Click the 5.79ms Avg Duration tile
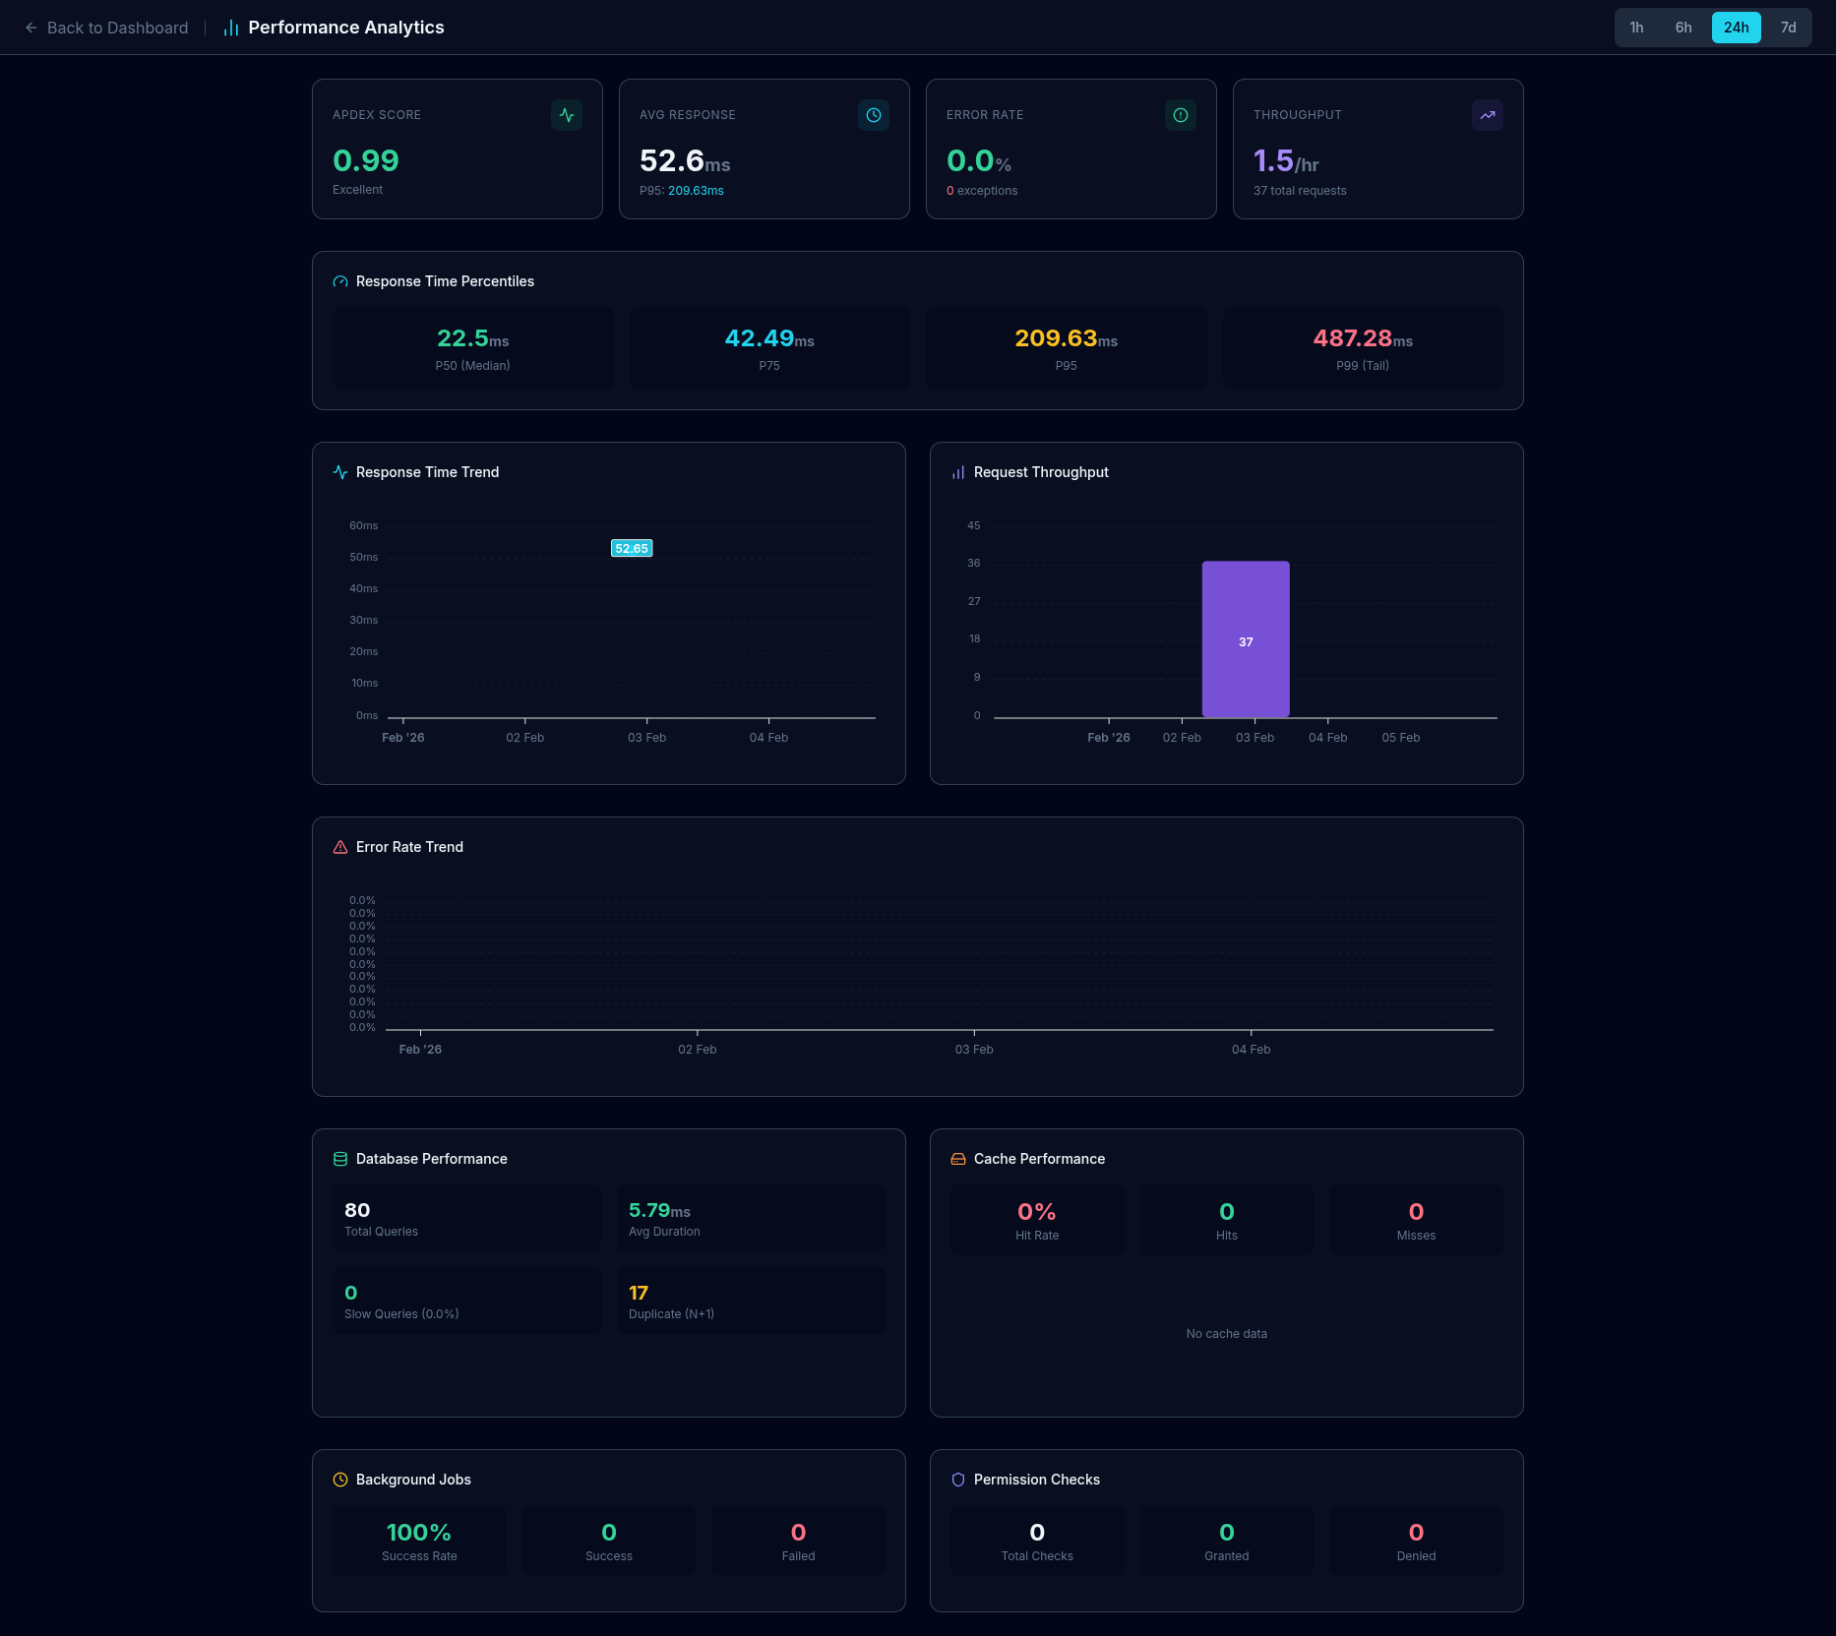1836x1636 pixels. point(751,1218)
